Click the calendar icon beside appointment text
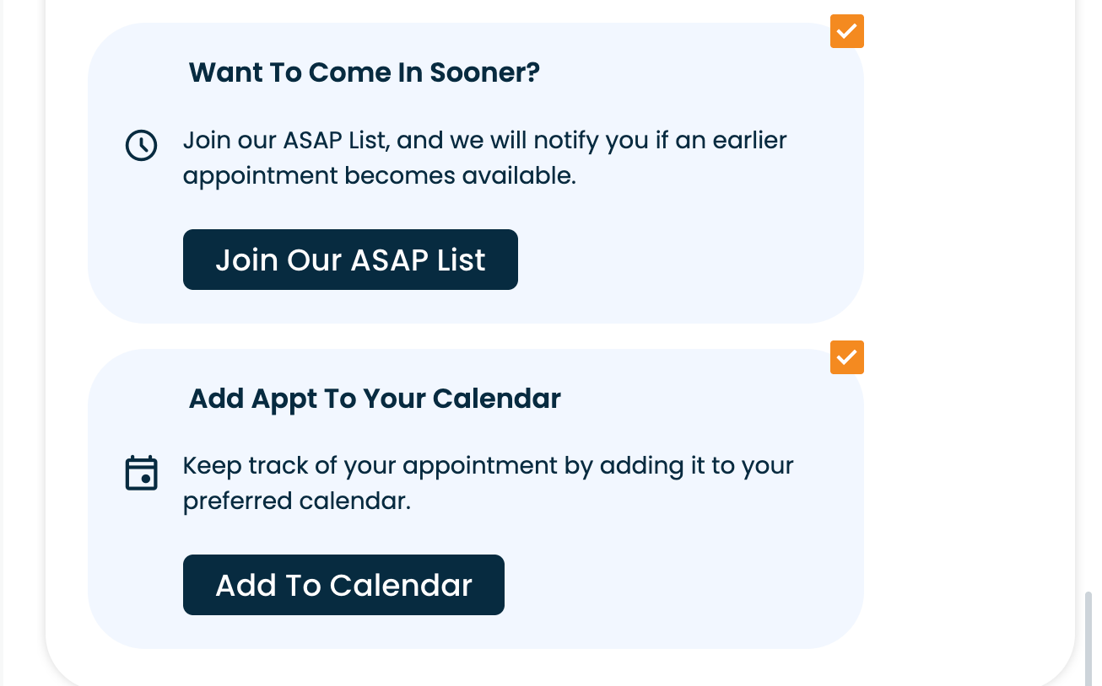The image size is (1102, 686). [141, 473]
